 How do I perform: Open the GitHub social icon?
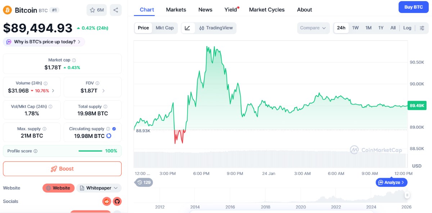117,201
